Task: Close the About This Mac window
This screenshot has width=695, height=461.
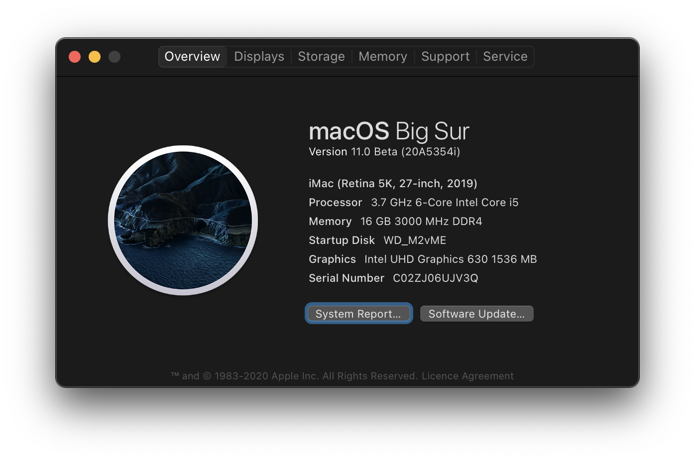Action: pos(75,56)
